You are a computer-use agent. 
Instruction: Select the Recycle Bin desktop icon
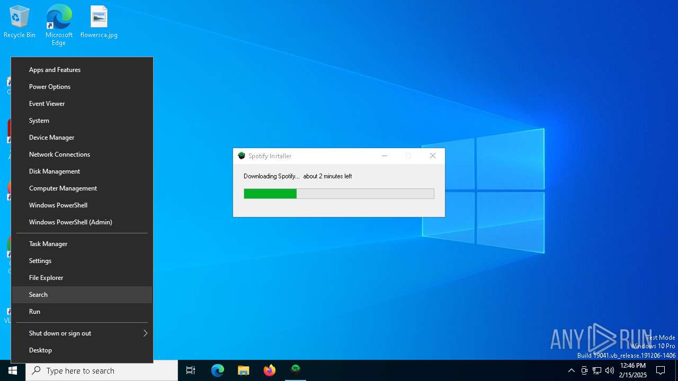click(x=20, y=22)
